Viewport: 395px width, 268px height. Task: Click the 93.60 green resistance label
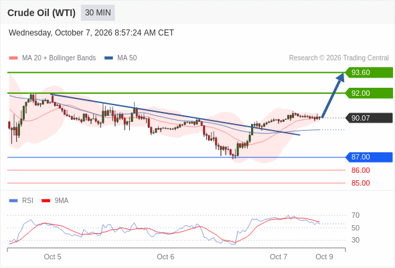point(369,72)
